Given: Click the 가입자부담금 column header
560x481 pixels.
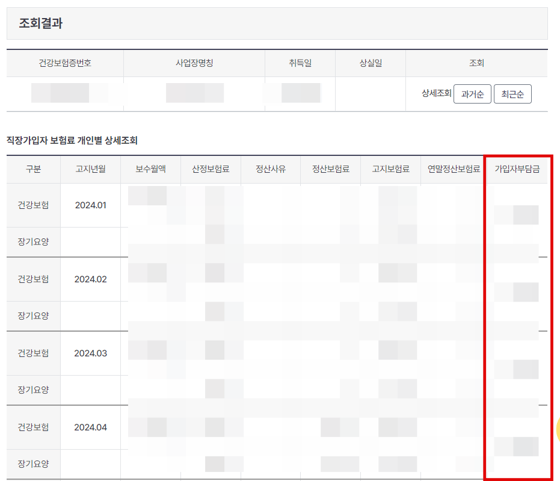Looking at the screenshot, I should point(517,170).
